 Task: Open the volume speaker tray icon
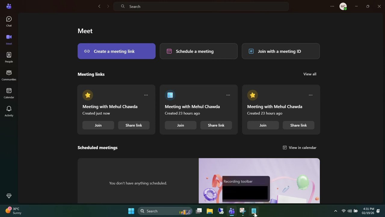tap(350, 211)
